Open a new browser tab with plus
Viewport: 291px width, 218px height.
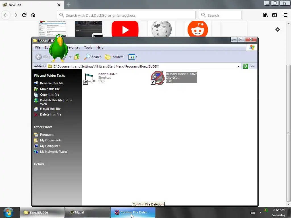pyautogui.click(x=68, y=5)
